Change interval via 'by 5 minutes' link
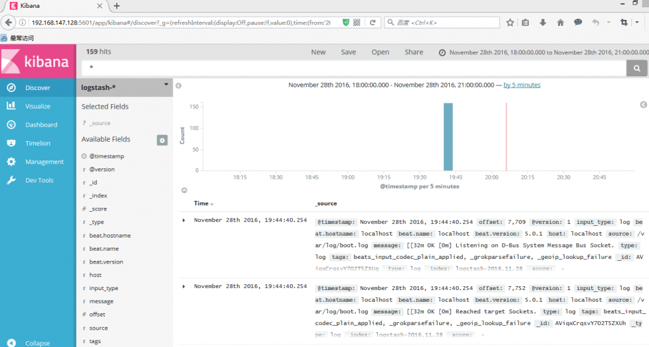 [x=522, y=85]
